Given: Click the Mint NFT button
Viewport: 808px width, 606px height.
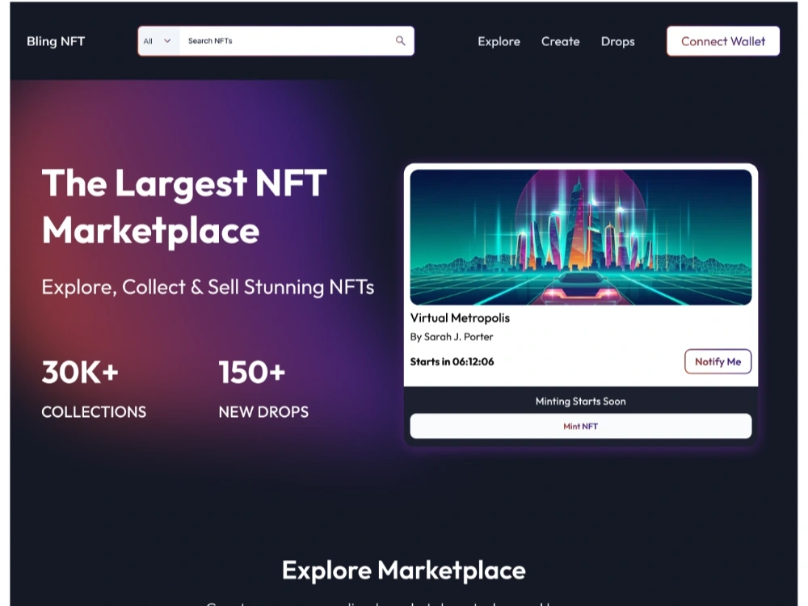Looking at the screenshot, I should pyautogui.click(x=581, y=426).
